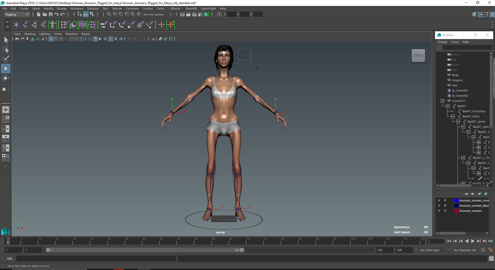Open the No Character Set dropdown
495x270 pixels.
[465, 250]
